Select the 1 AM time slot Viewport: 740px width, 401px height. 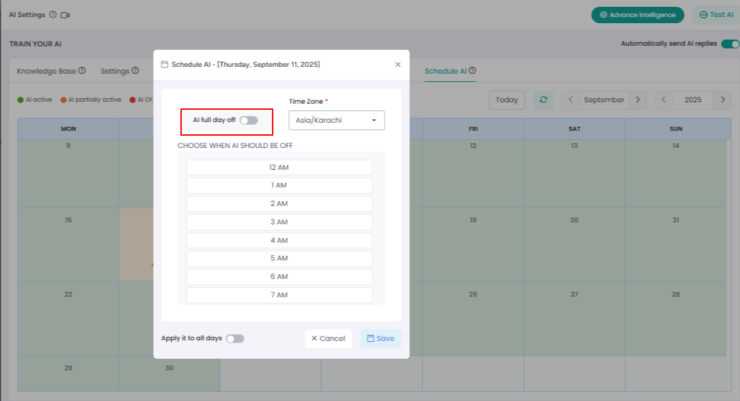279,185
